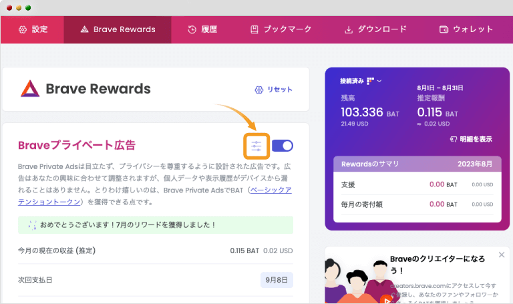The image size is (513, 304).
Task: Click the bookmark icon in nav bar
Action: tap(254, 30)
